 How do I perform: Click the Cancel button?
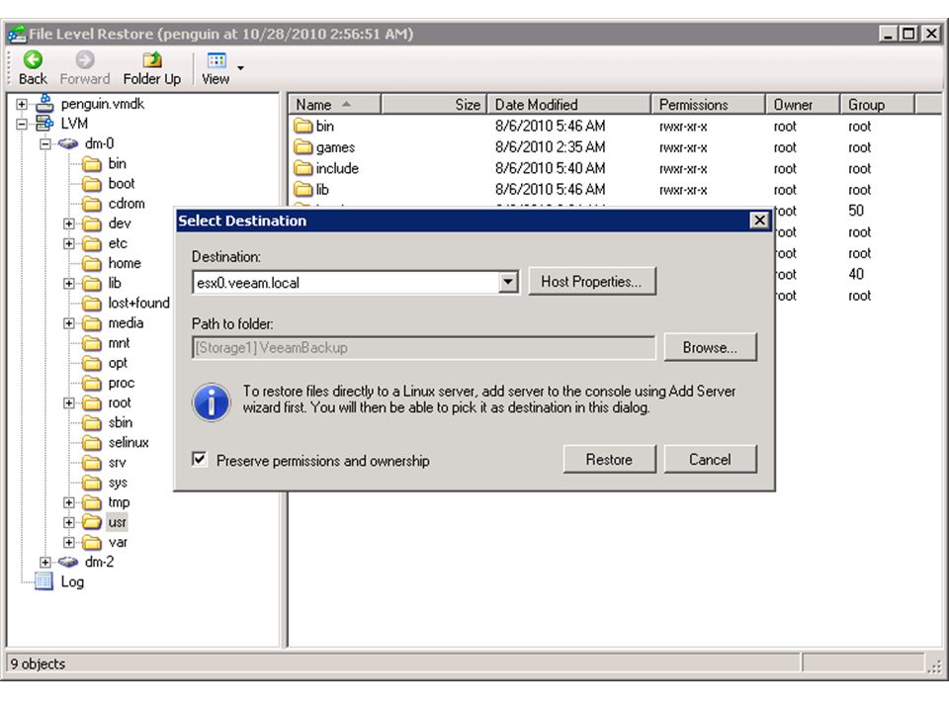(x=710, y=460)
